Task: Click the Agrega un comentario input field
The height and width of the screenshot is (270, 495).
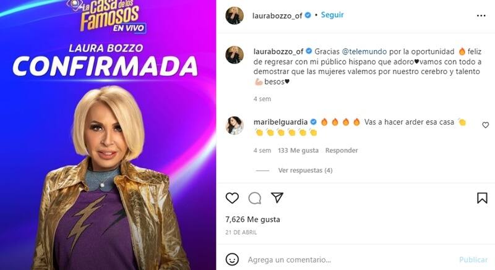Action: 350,259
